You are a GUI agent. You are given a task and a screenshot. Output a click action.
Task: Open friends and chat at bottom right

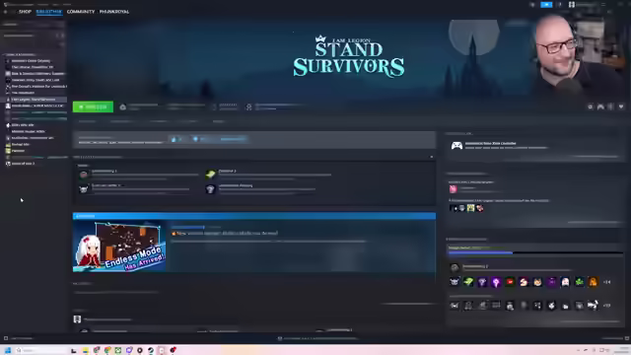click(x=615, y=338)
